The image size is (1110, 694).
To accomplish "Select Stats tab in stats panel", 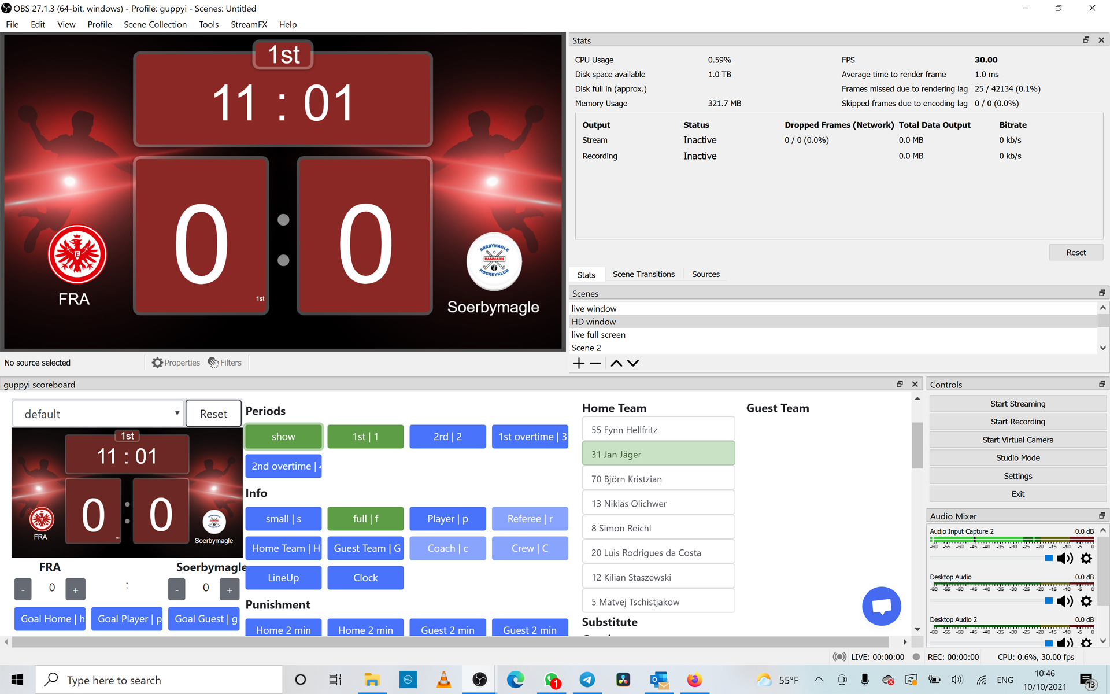I will (x=586, y=274).
